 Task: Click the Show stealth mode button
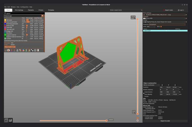(x=10, y=47)
